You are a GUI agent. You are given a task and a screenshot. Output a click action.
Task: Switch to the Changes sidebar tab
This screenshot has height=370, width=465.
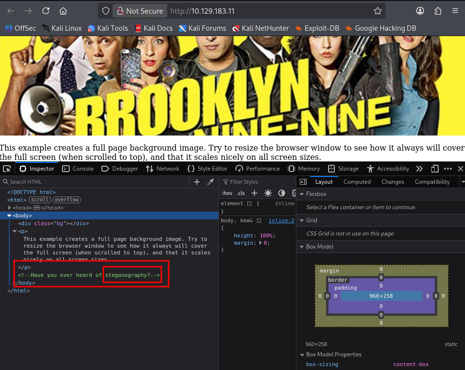[393, 182]
